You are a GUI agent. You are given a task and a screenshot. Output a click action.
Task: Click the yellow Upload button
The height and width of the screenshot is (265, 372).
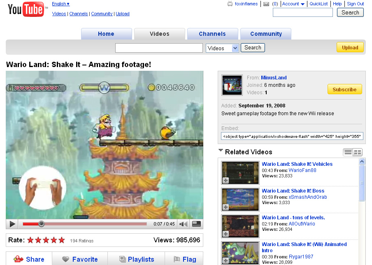[x=350, y=47]
